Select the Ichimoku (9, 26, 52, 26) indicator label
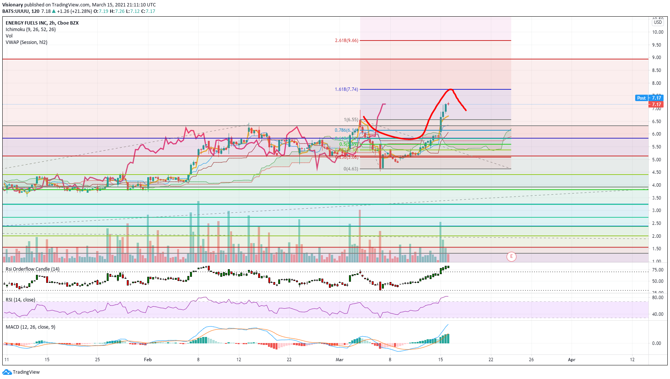The image size is (670, 379). click(x=31, y=30)
